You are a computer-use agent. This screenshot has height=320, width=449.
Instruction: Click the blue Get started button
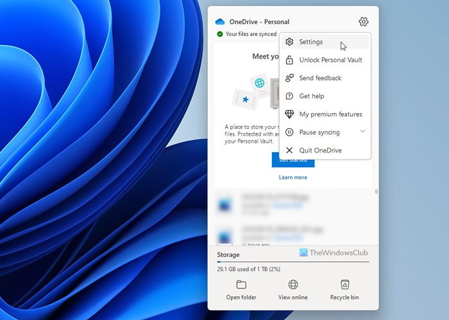tap(293, 163)
